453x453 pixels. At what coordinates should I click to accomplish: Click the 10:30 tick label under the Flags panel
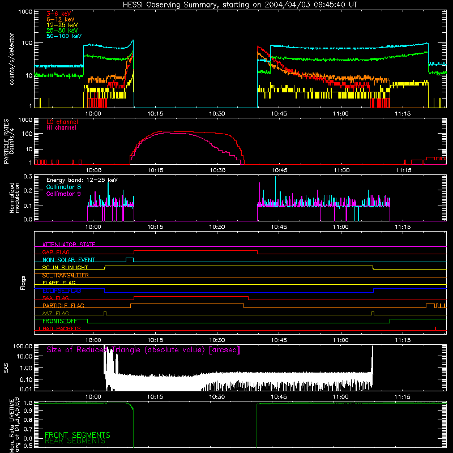pos(217,340)
